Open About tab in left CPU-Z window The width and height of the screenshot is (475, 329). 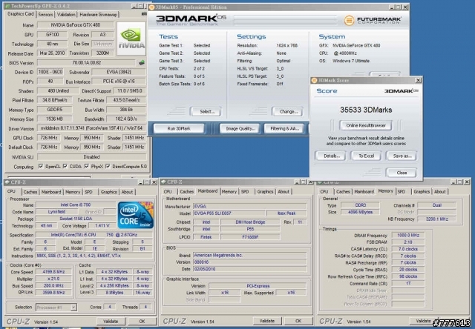[x=127, y=192]
